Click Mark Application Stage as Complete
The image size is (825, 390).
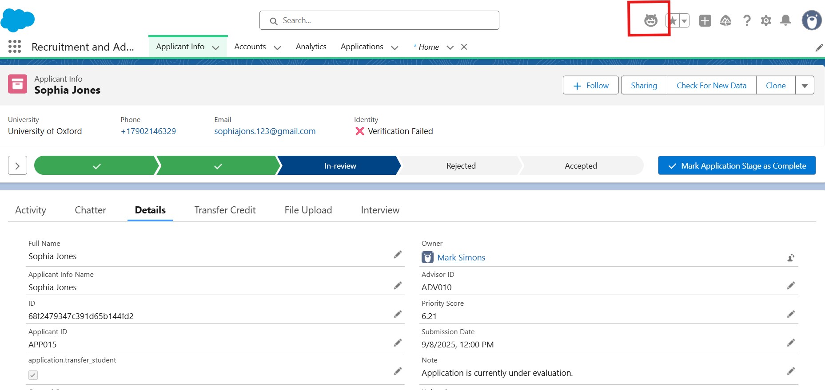click(737, 165)
